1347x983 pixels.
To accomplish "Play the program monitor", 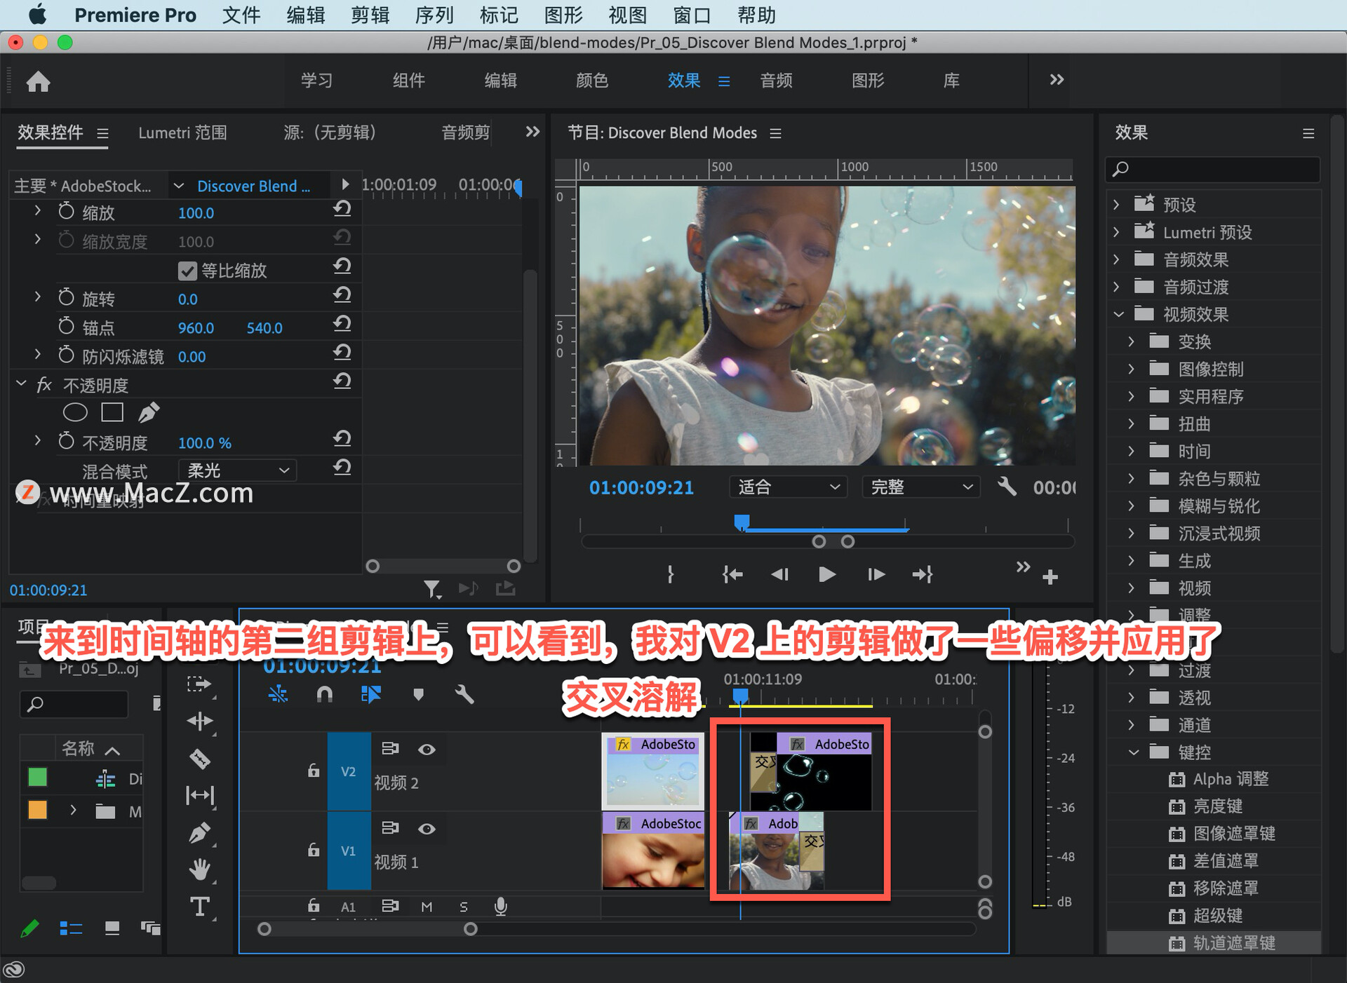I will point(827,575).
